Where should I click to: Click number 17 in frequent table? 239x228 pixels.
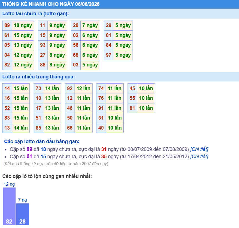[x=38, y=108]
